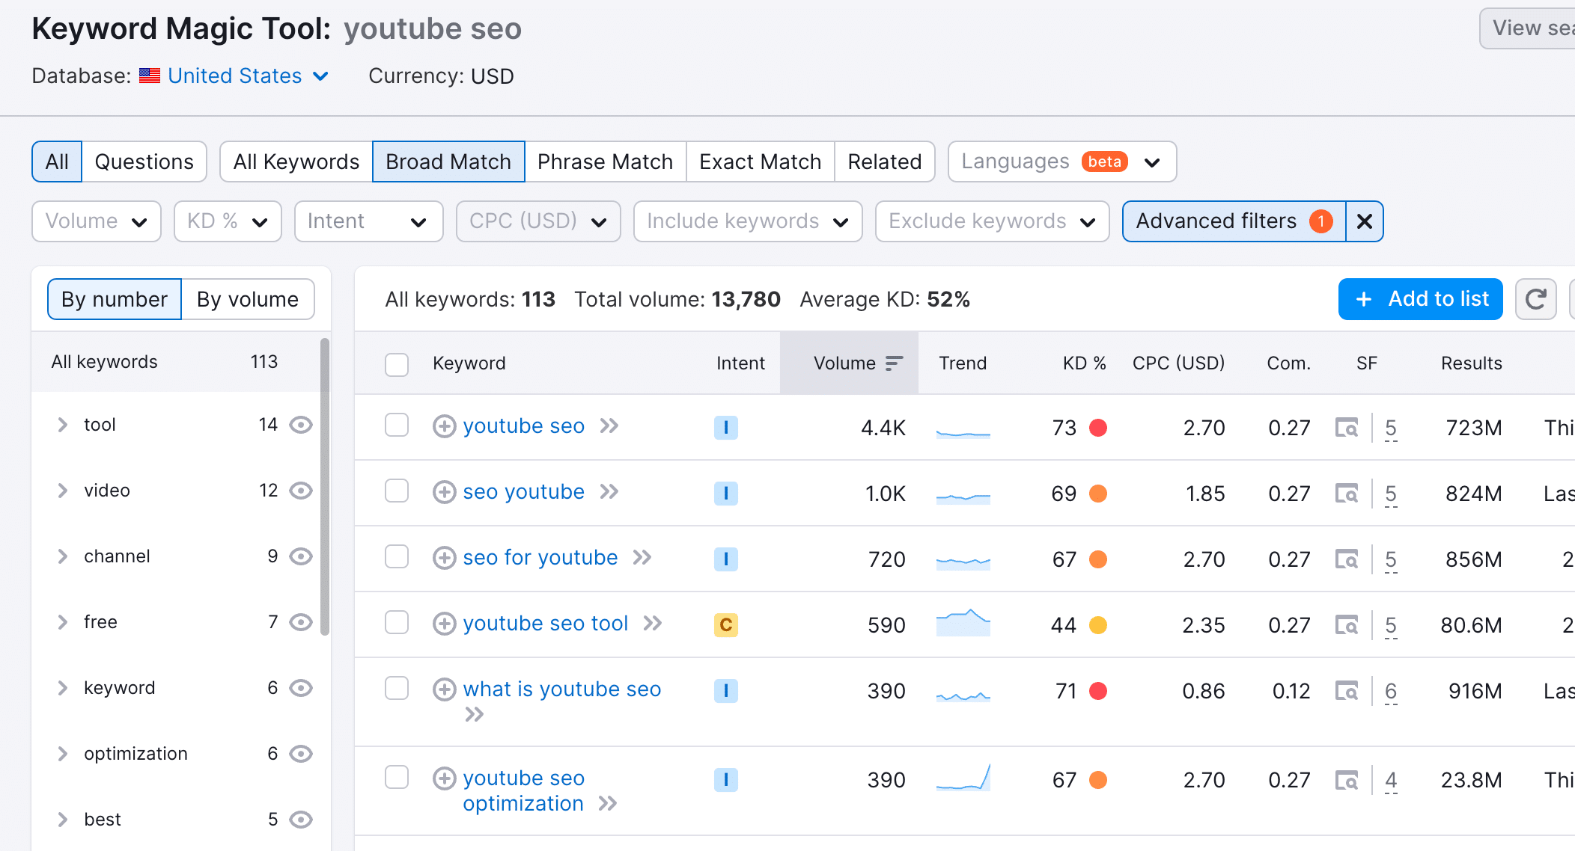This screenshot has width=1575, height=851.
Task: Toggle the eye icon for 'video' group
Action: (301, 491)
